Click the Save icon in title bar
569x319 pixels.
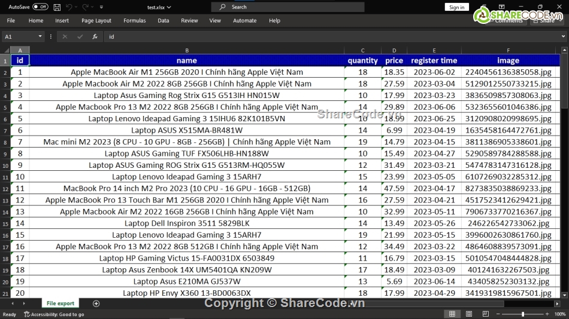coord(57,7)
